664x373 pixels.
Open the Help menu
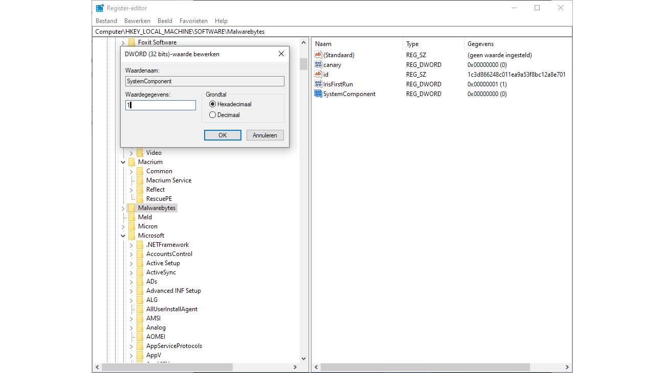tap(221, 21)
